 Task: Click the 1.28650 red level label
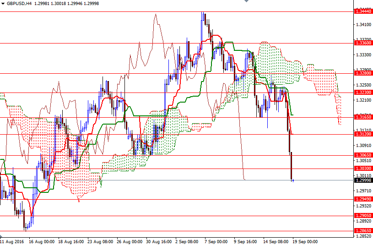pyautogui.click(x=363, y=230)
